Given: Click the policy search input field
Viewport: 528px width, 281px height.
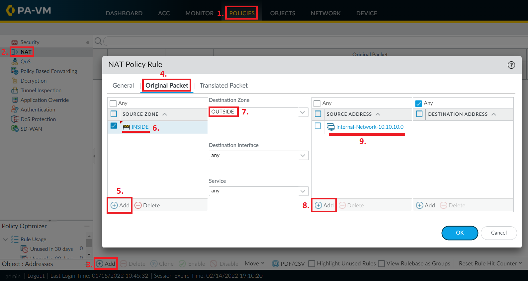Looking at the screenshot, I should click(315, 41).
